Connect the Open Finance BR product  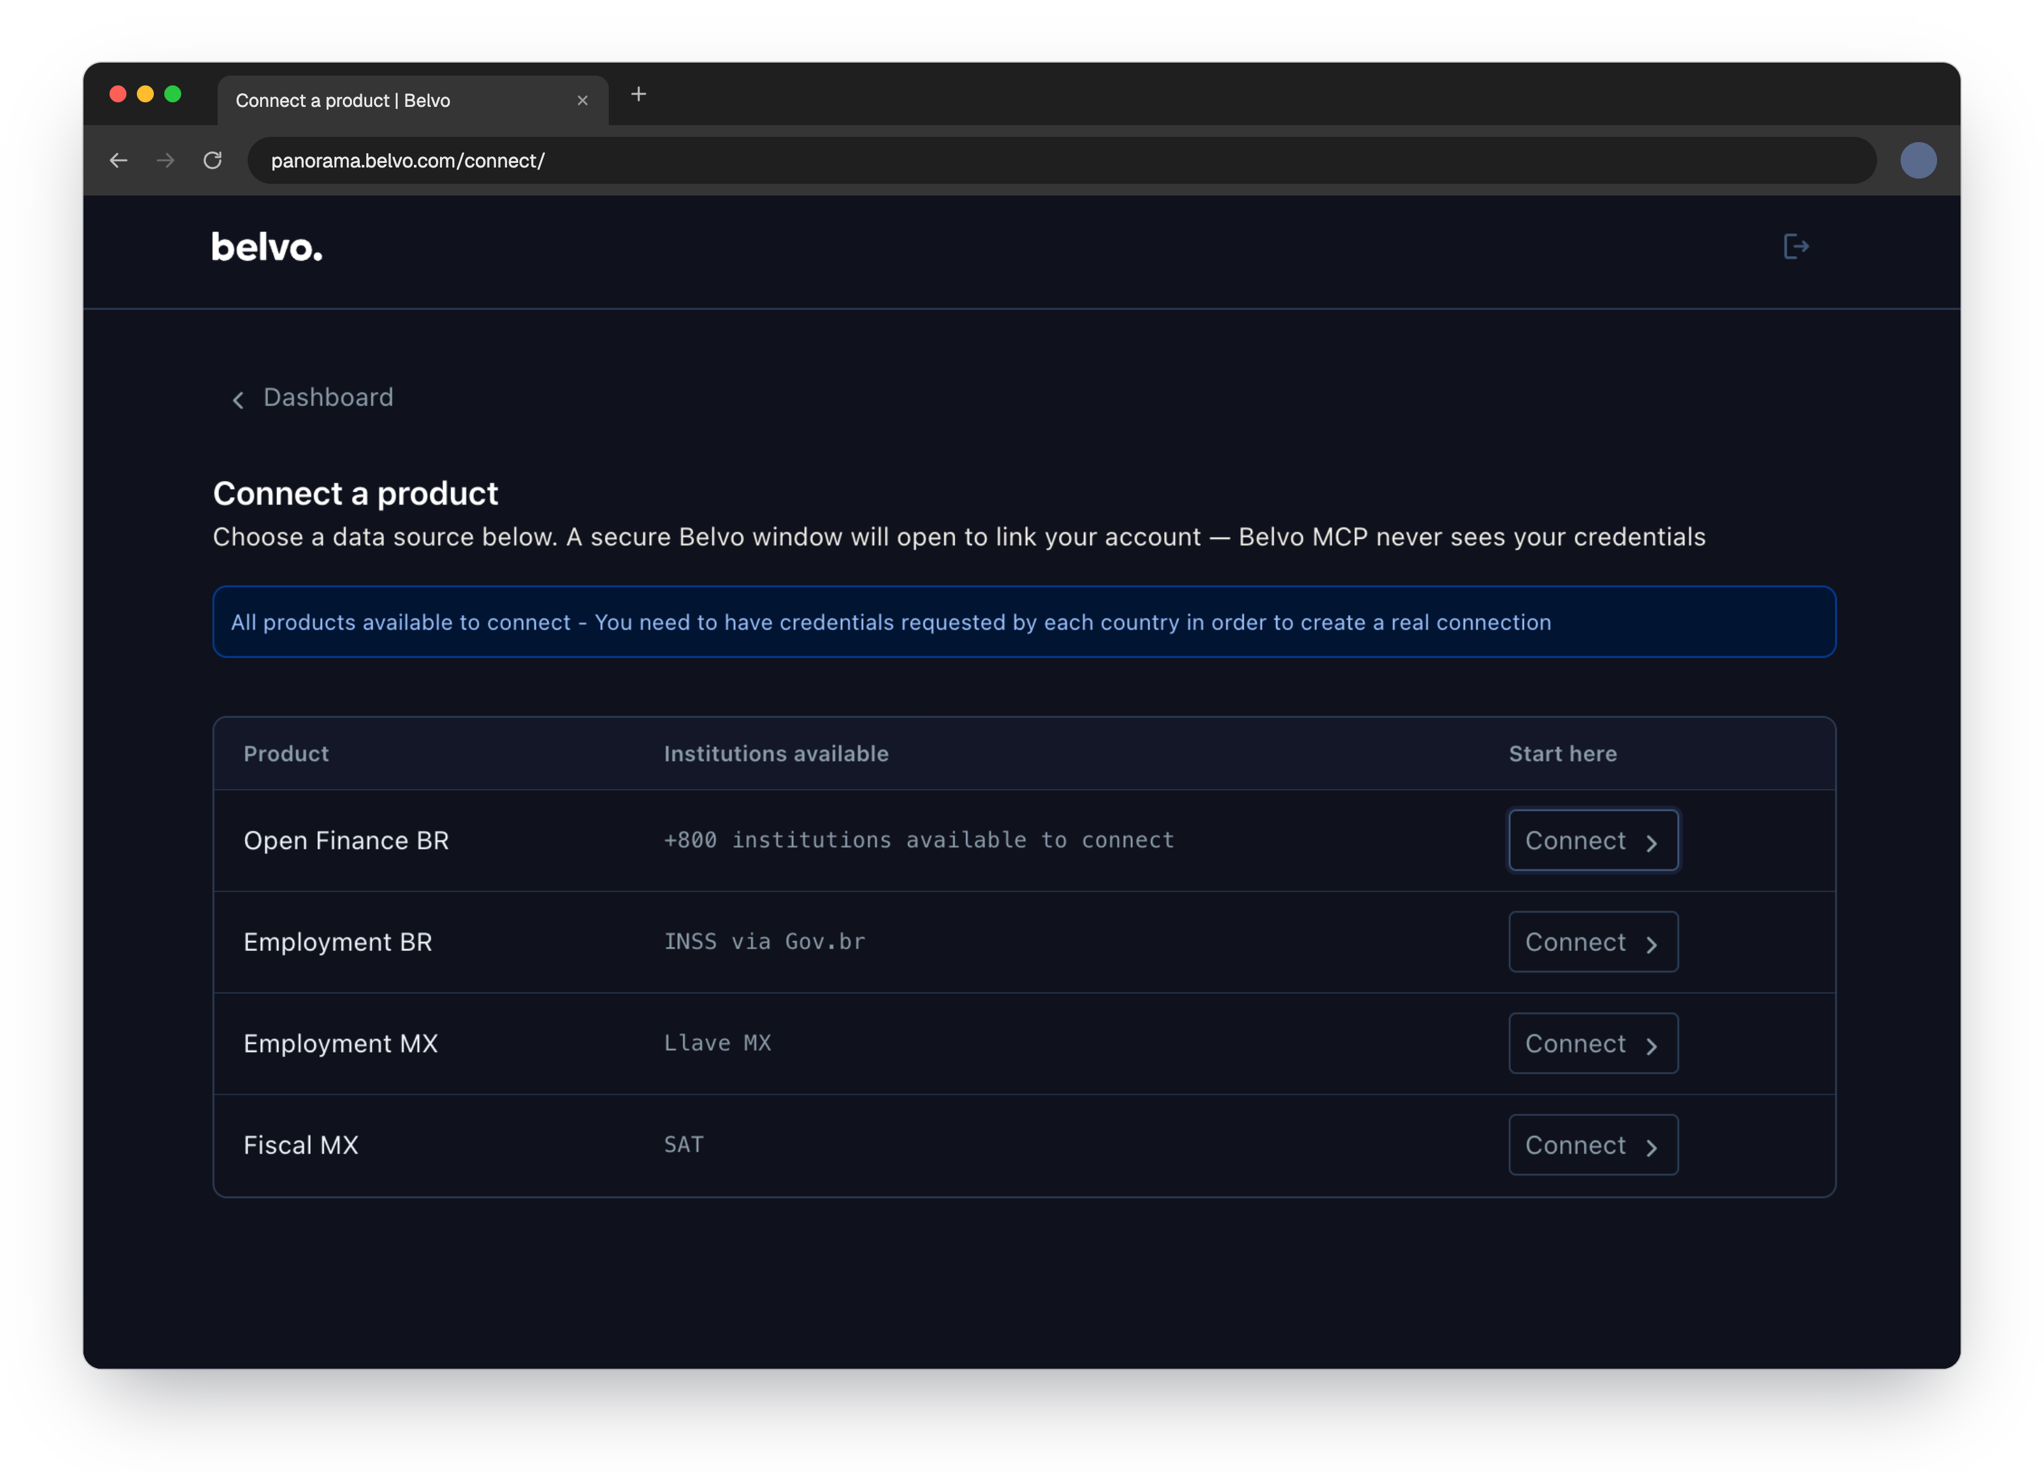[x=1592, y=840]
